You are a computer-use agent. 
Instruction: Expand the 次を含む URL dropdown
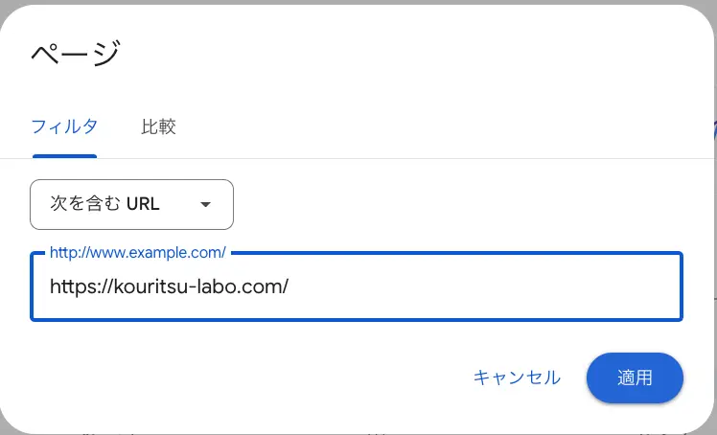click(x=131, y=204)
